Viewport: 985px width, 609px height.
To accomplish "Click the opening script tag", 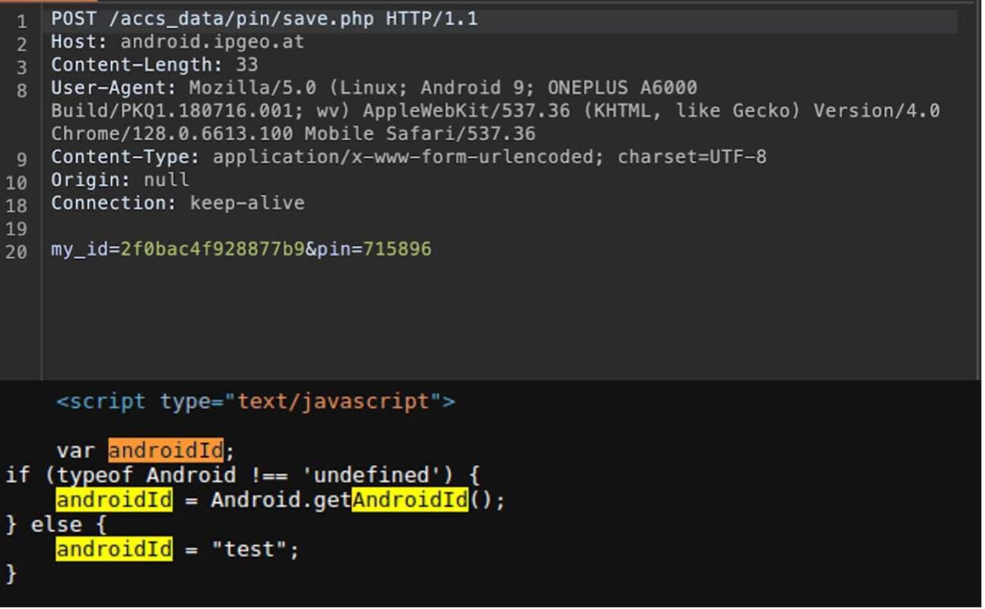I will pos(255,402).
